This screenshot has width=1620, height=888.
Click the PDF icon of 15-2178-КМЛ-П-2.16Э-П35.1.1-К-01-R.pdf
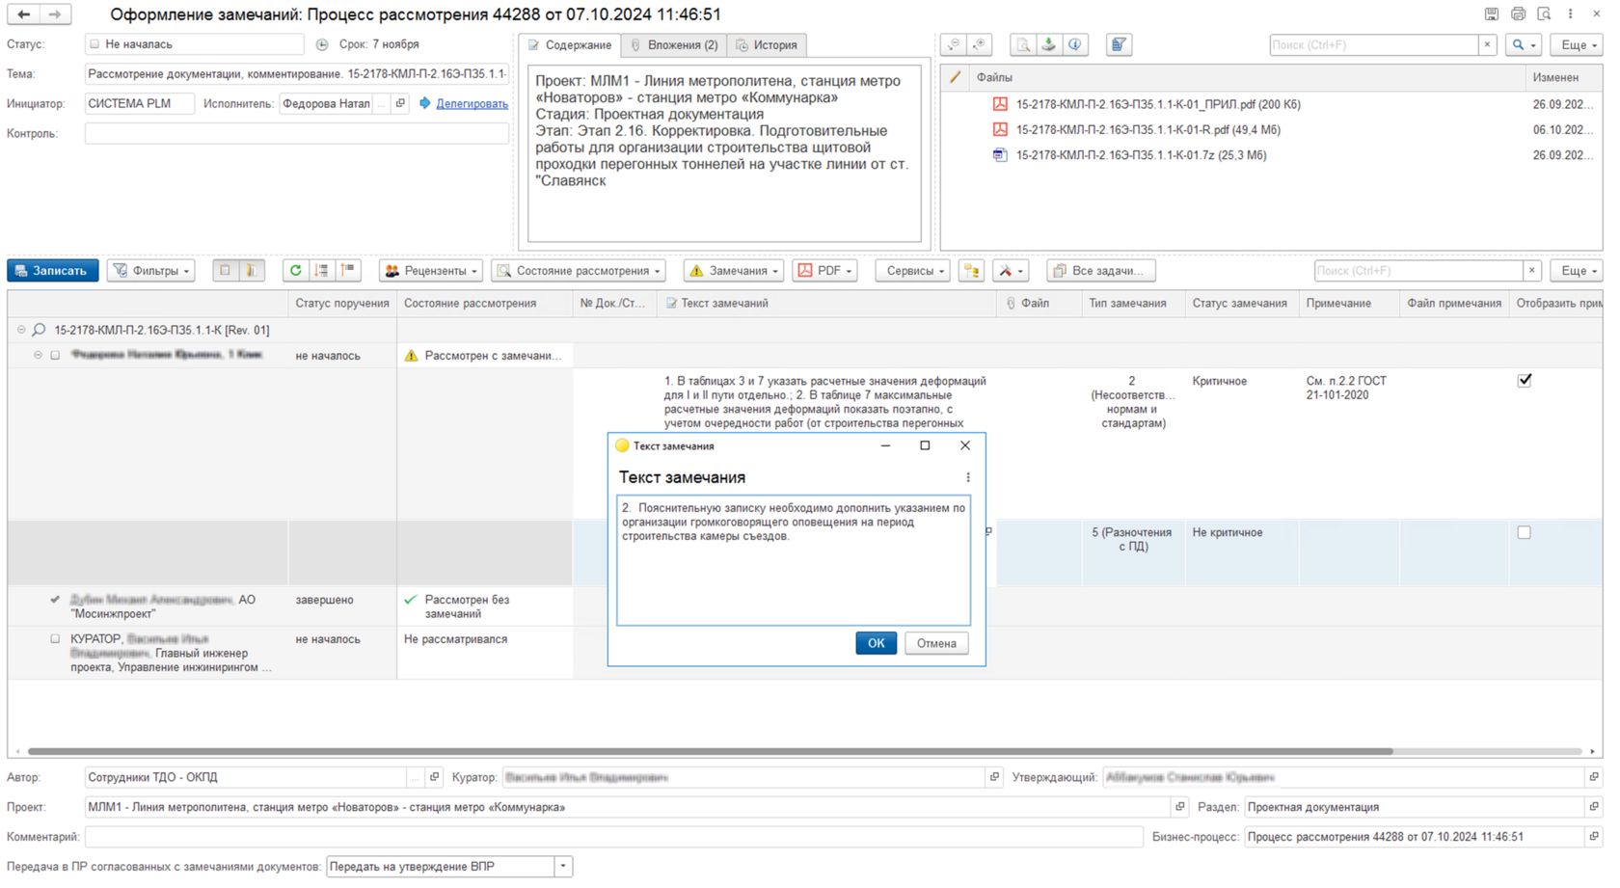point(1000,129)
